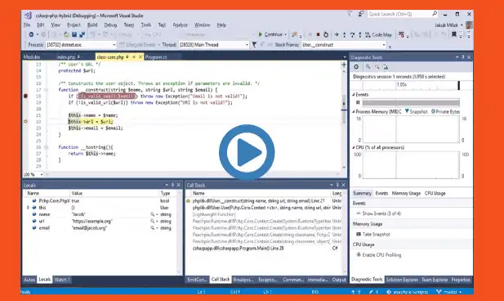Image resolution: width=504 pixels, height=301 pixels.
Task: Click Zoom In in Diagnostic Tools
Action: pyautogui.click(x=368, y=67)
